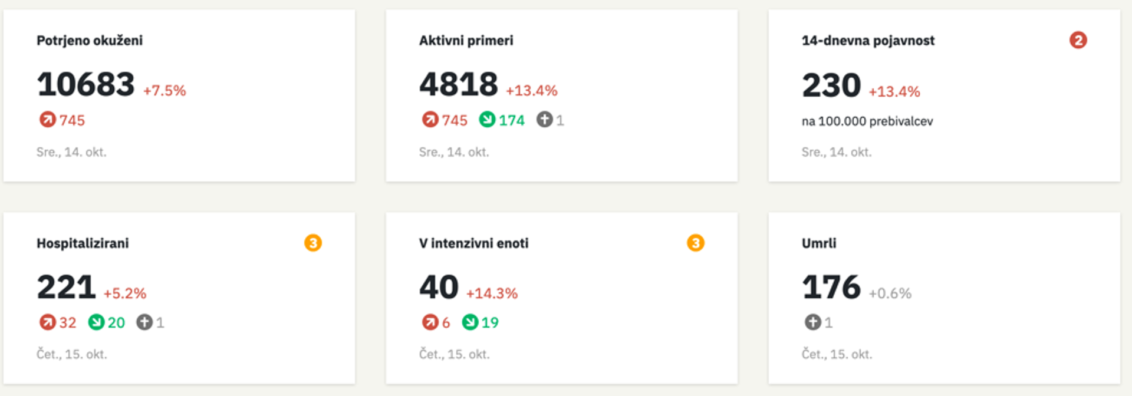Click red badge 2 on 14-dnevna pojavnost card

pyautogui.click(x=1078, y=40)
